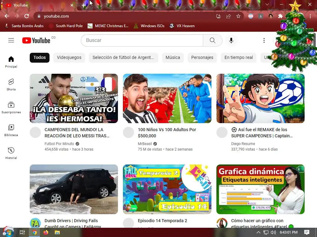Show hidden system tray icons chevron

[x=258, y=232]
